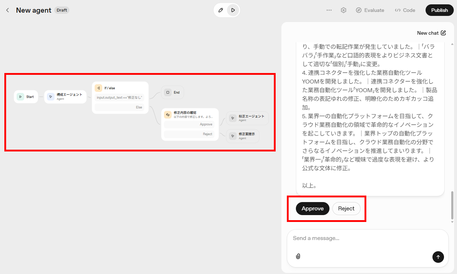The width and height of the screenshot is (457, 274).
Task: Click the input.output_text condition row
Action: [x=119, y=97]
